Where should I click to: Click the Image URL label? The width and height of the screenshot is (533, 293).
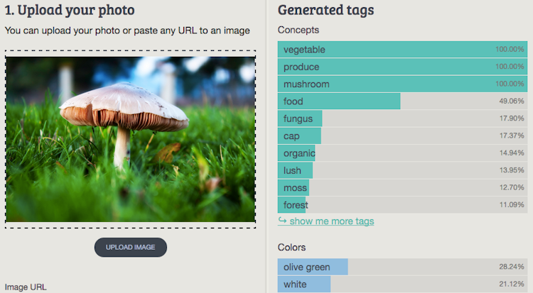click(26, 287)
